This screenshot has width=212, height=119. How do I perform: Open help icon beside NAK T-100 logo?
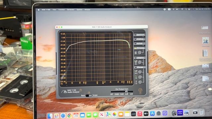[x=81, y=90]
